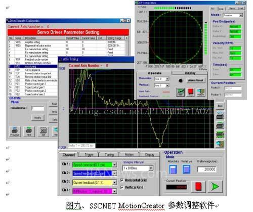Image resolution: width=253 pixels, height=212 pixels.
Task: Open the Ch 3 Current feedback dropdown
Action: click(114, 183)
